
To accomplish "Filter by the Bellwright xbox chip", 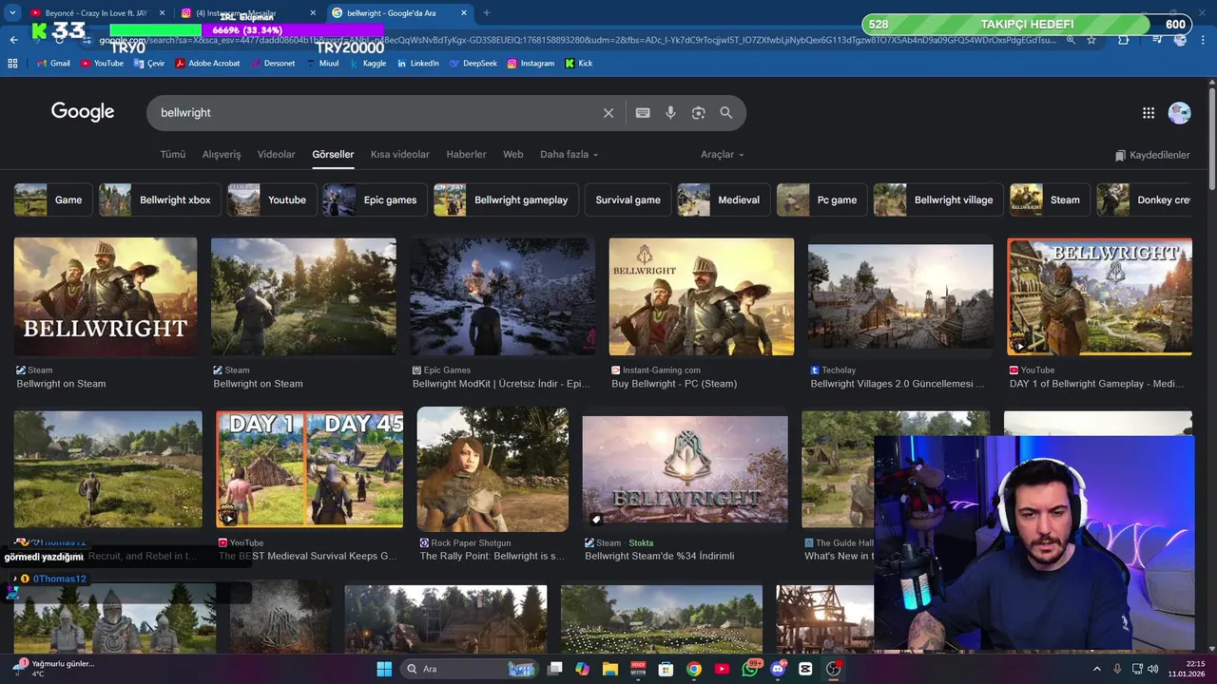I will (160, 200).
